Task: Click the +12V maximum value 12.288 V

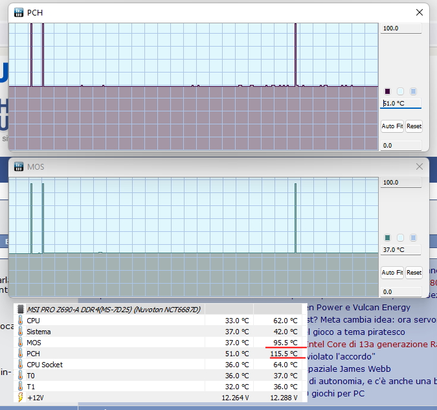Action: [x=284, y=398]
